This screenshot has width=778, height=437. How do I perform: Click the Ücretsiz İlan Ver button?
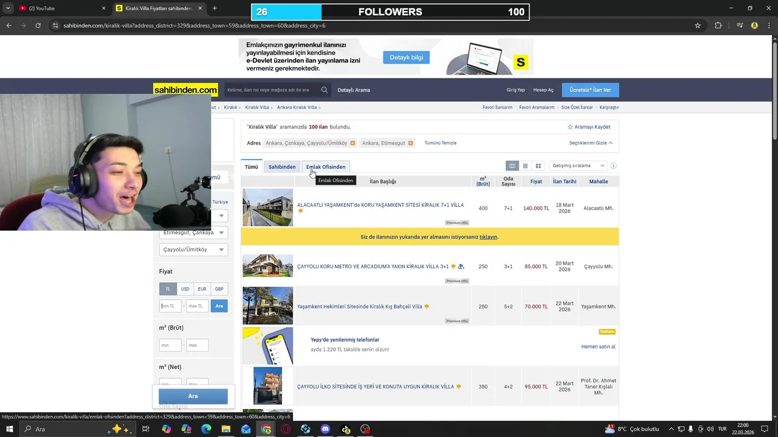coord(590,90)
